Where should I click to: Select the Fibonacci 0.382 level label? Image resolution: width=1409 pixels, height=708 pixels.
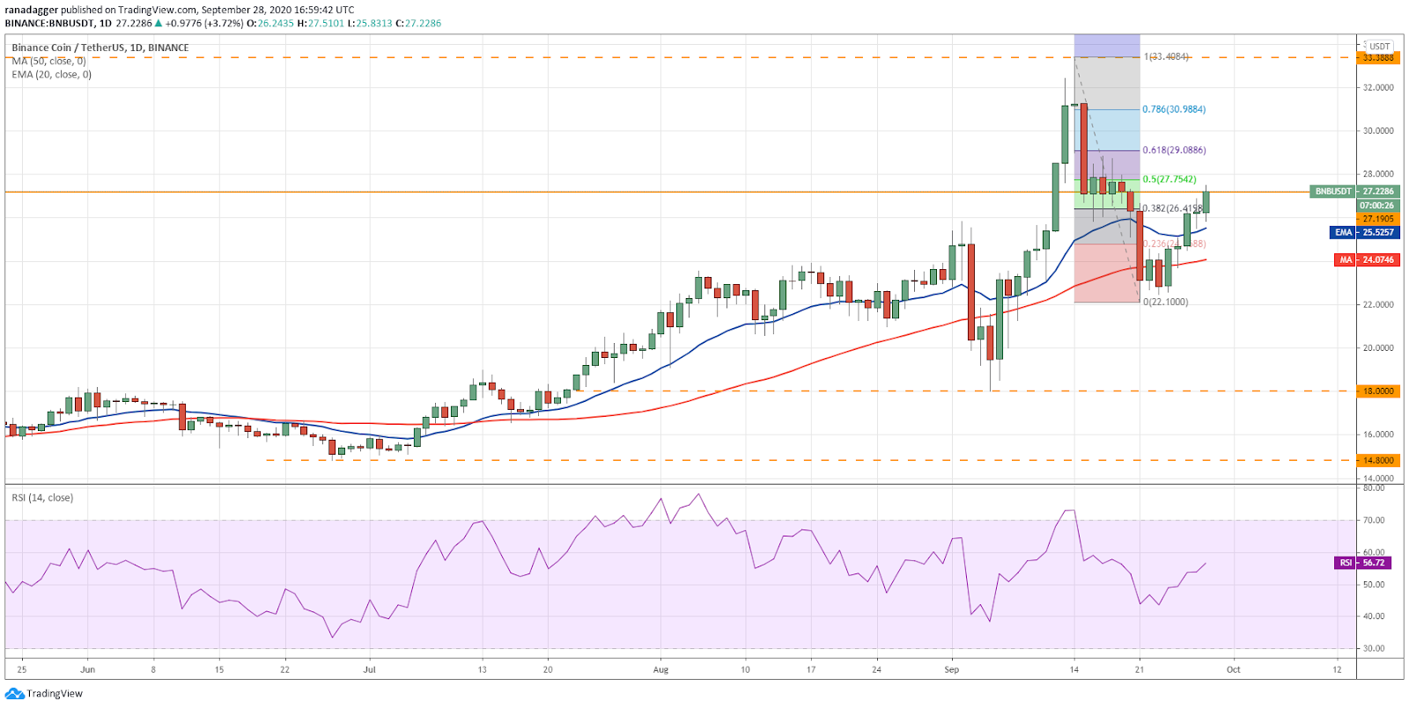(1172, 208)
